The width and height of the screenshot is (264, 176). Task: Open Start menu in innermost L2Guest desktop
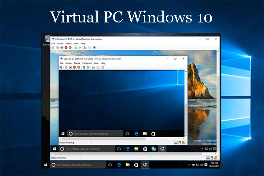point(63,134)
